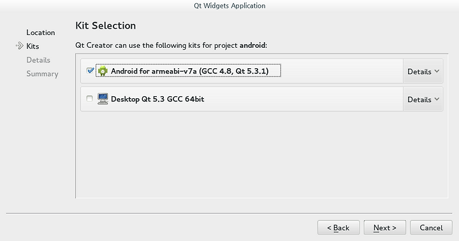Click the Desktop Qt 5.3 GCC 64bit label
The width and height of the screenshot is (459, 241).
pos(157,99)
